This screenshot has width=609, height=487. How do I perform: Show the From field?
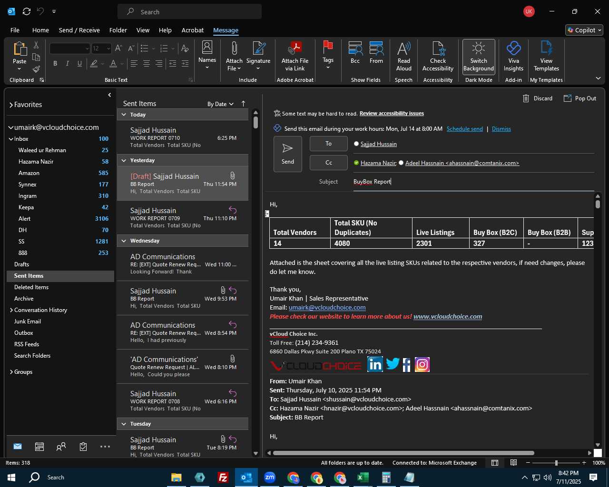376,53
